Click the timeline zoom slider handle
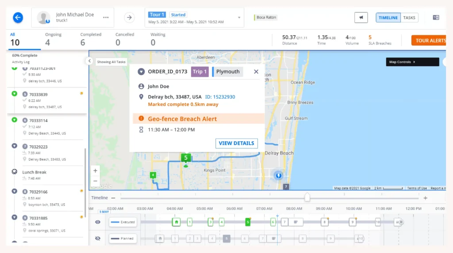 click(x=307, y=197)
